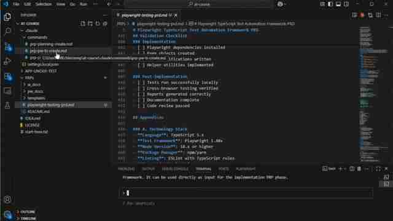
Task: Switch to the OUTPUT panel tab
Action: (x=149, y=169)
